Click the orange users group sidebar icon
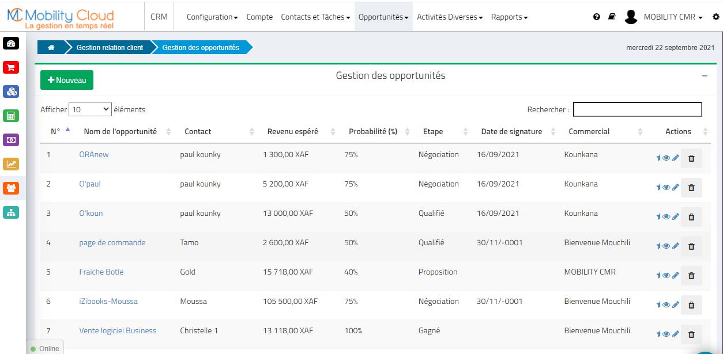This screenshot has width=723, height=354. point(12,188)
